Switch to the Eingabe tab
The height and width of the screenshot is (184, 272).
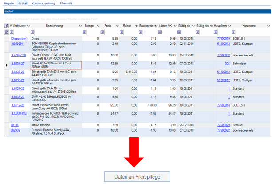[x=8, y=3]
